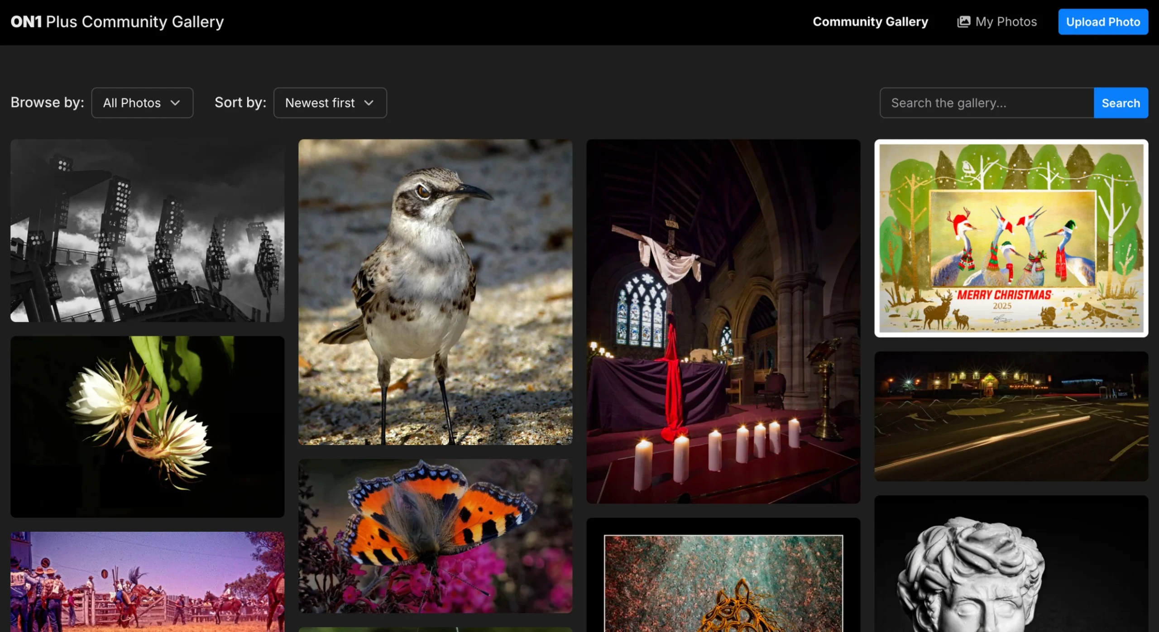
Task: Click the Search the gallery input field
Action: pos(987,103)
